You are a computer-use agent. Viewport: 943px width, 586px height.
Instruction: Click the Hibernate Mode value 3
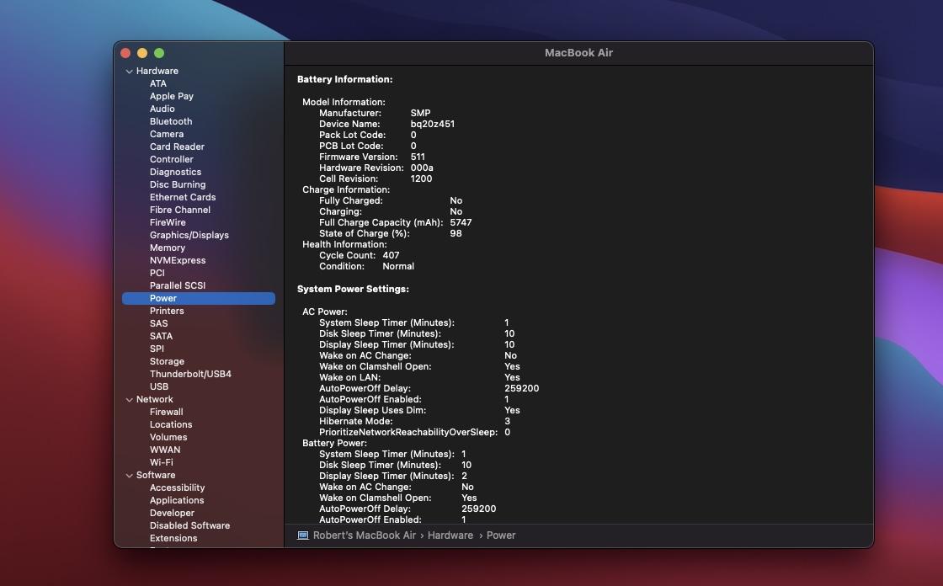click(x=507, y=422)
